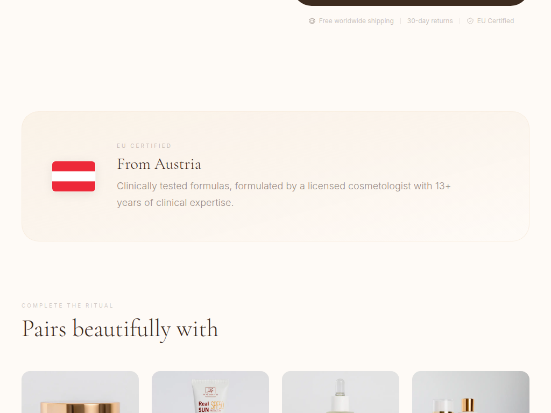Click the golden jar lid image
The image size is (551, 413).
point(80,408)
